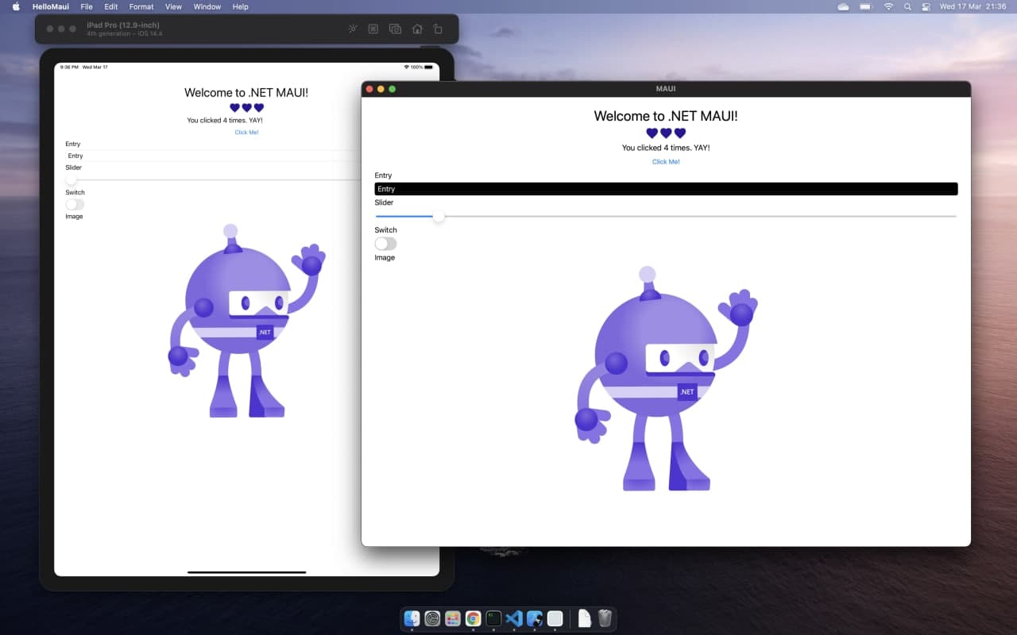Open the Edit menu
Viewport: 1017px width, 635px height.
click(x=111, y=6)
